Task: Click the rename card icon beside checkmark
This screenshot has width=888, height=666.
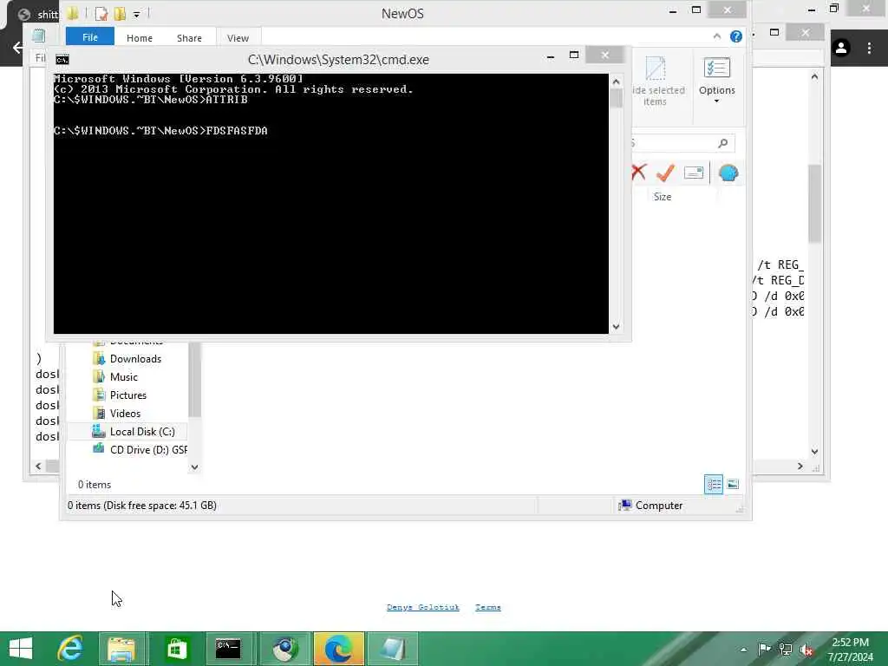Action: tap(693, 173)
